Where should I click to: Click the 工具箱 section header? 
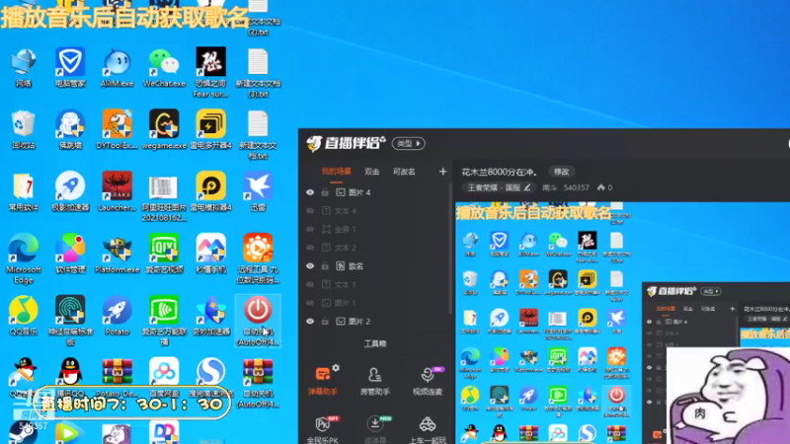tap(375, 343)
